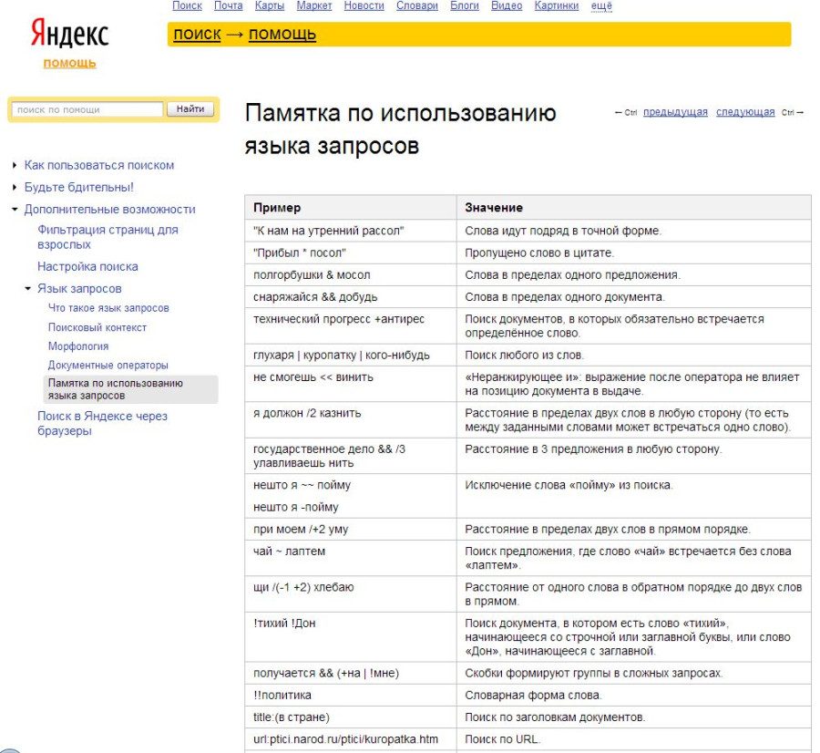Screen dimensions: 820x753
Task: Open the Почта top navigation link
Action: tap(229, 5)
